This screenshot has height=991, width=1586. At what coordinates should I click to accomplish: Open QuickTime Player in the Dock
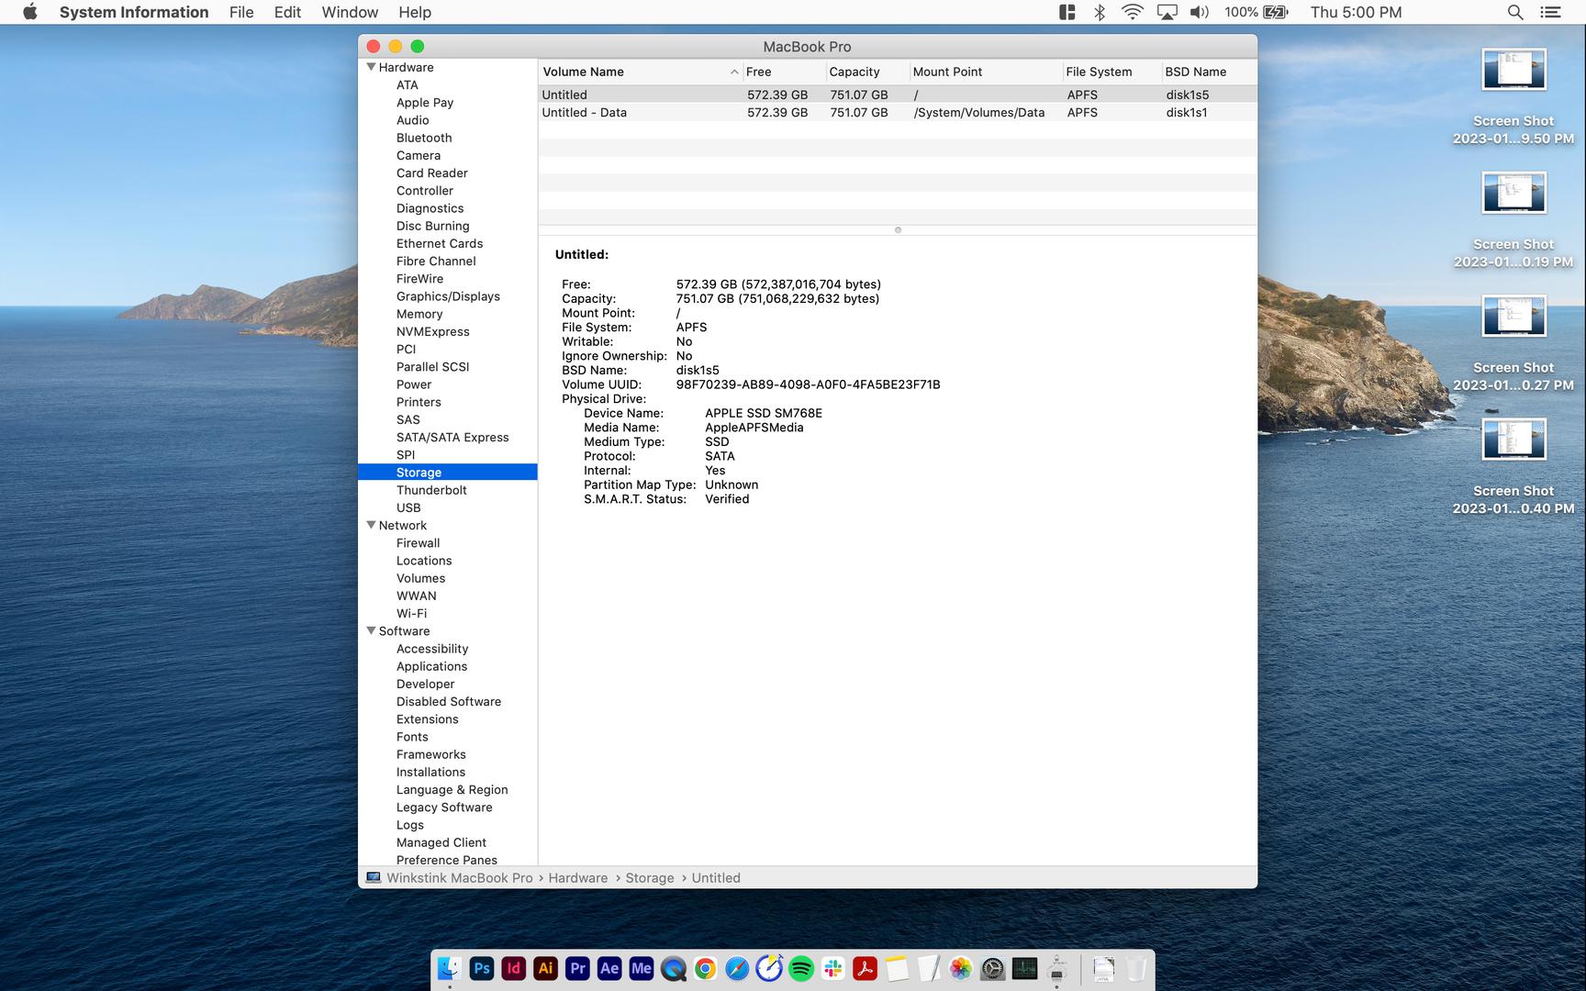pos(674,968)
